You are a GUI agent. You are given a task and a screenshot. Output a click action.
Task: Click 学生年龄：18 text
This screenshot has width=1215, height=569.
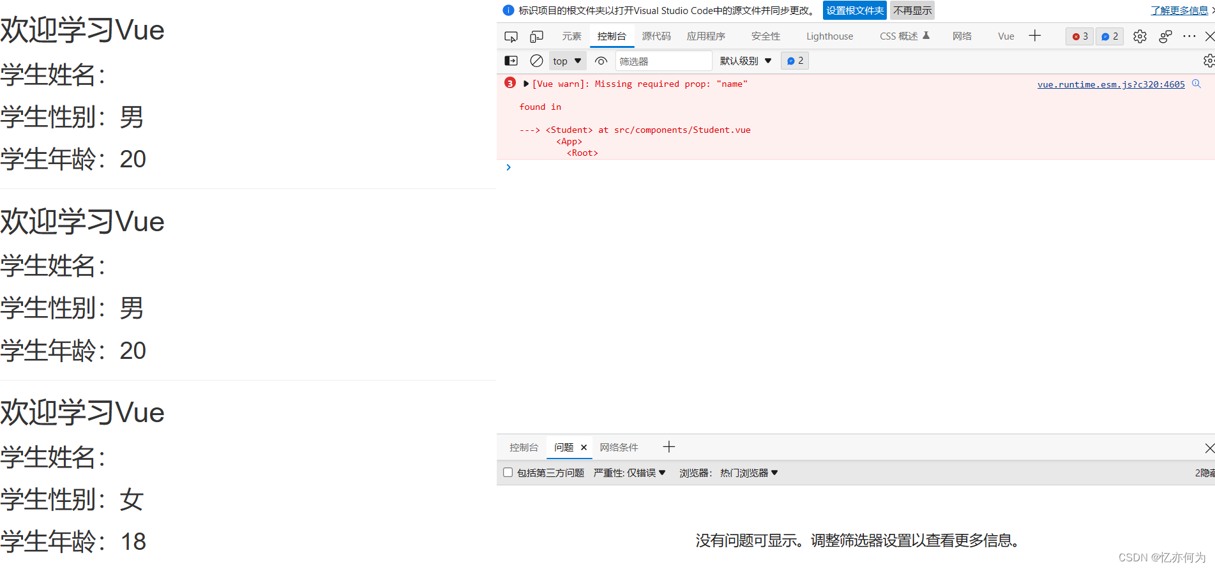73,542
